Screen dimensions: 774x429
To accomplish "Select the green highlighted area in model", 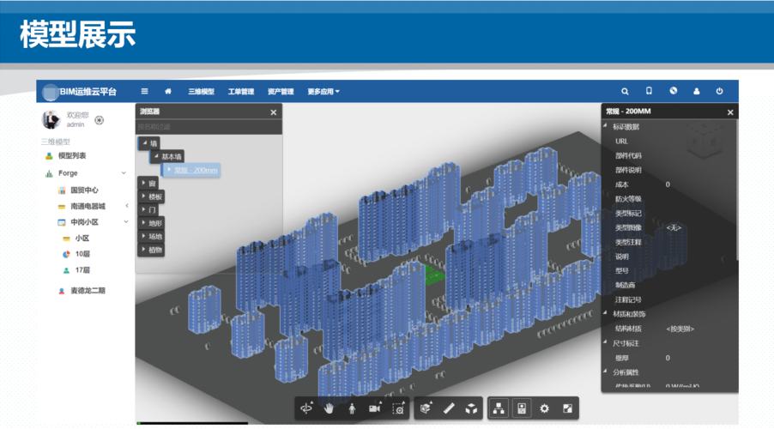I will point(432,275).
